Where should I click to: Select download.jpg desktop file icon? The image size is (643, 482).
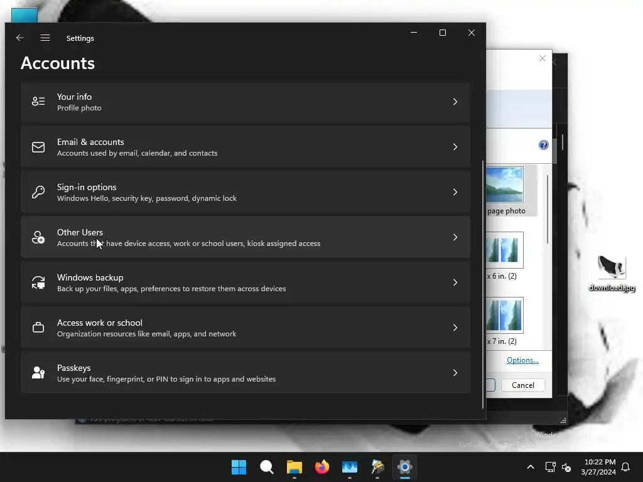(612, 274)
